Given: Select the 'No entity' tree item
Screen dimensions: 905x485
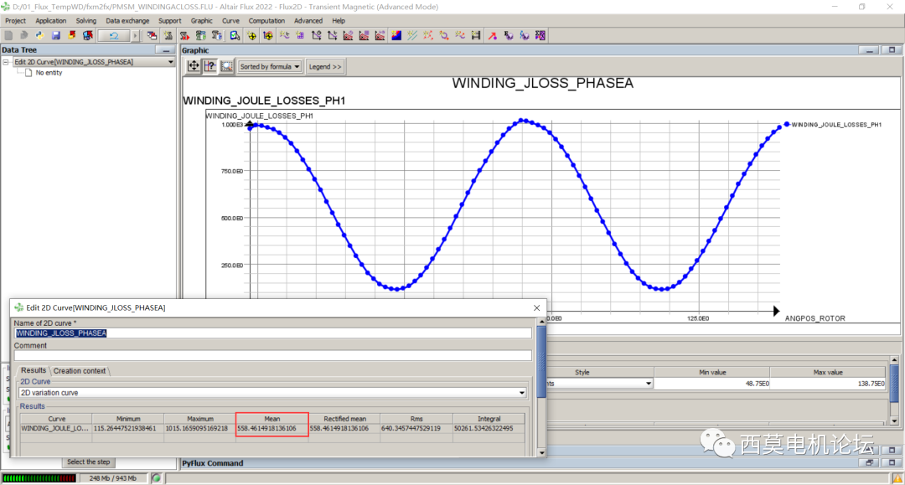Looking at the screenshot, I should click(49, 73).
